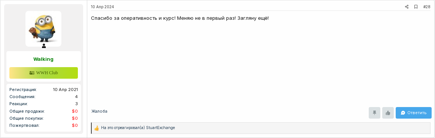Click the user status icon below avatar
The height and width of the screenshot is (138, 435).
tap(43, 46)
